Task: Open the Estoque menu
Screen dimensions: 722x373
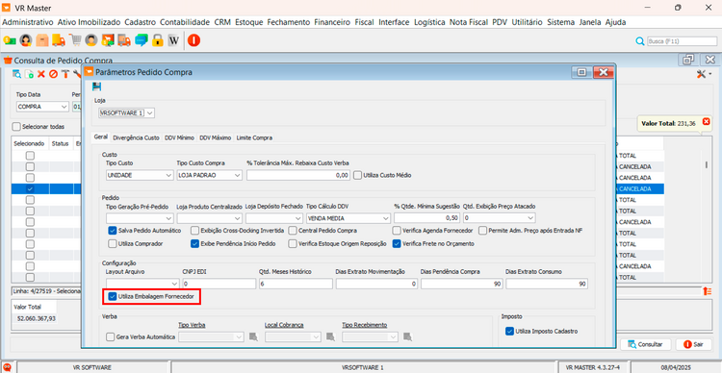Action: (x=248, y=22)
